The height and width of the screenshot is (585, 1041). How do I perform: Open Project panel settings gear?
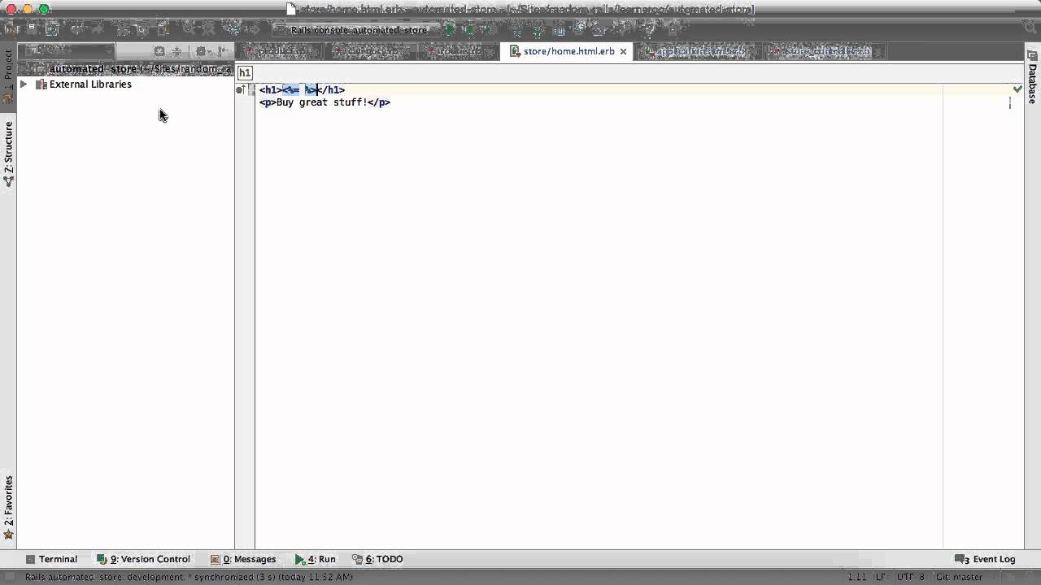201,51
